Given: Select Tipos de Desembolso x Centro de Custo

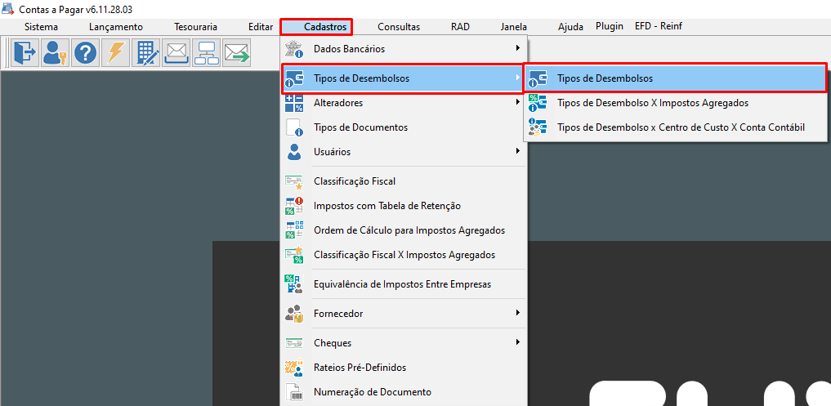Looking at the screenshot, I should [675, 127].
